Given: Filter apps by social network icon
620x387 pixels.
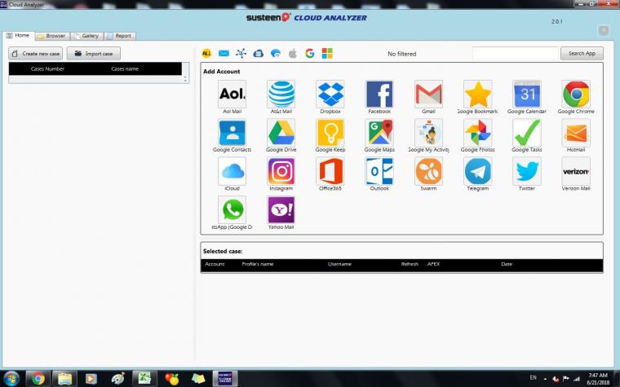Looking at the screenshot, I should pyautogui.click(x=241, y=53).
